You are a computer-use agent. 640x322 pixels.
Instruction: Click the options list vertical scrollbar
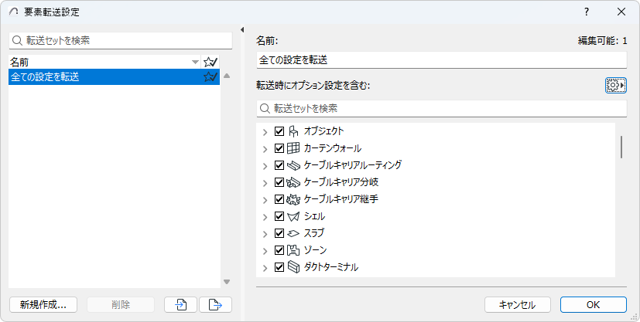(621, 147)
